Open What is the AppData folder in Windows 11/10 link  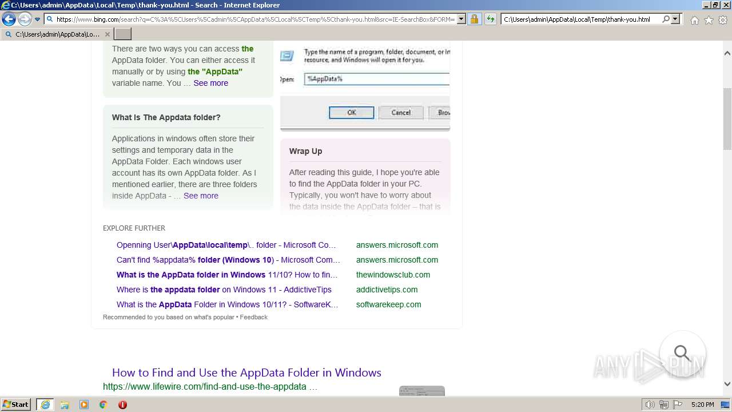227,275
